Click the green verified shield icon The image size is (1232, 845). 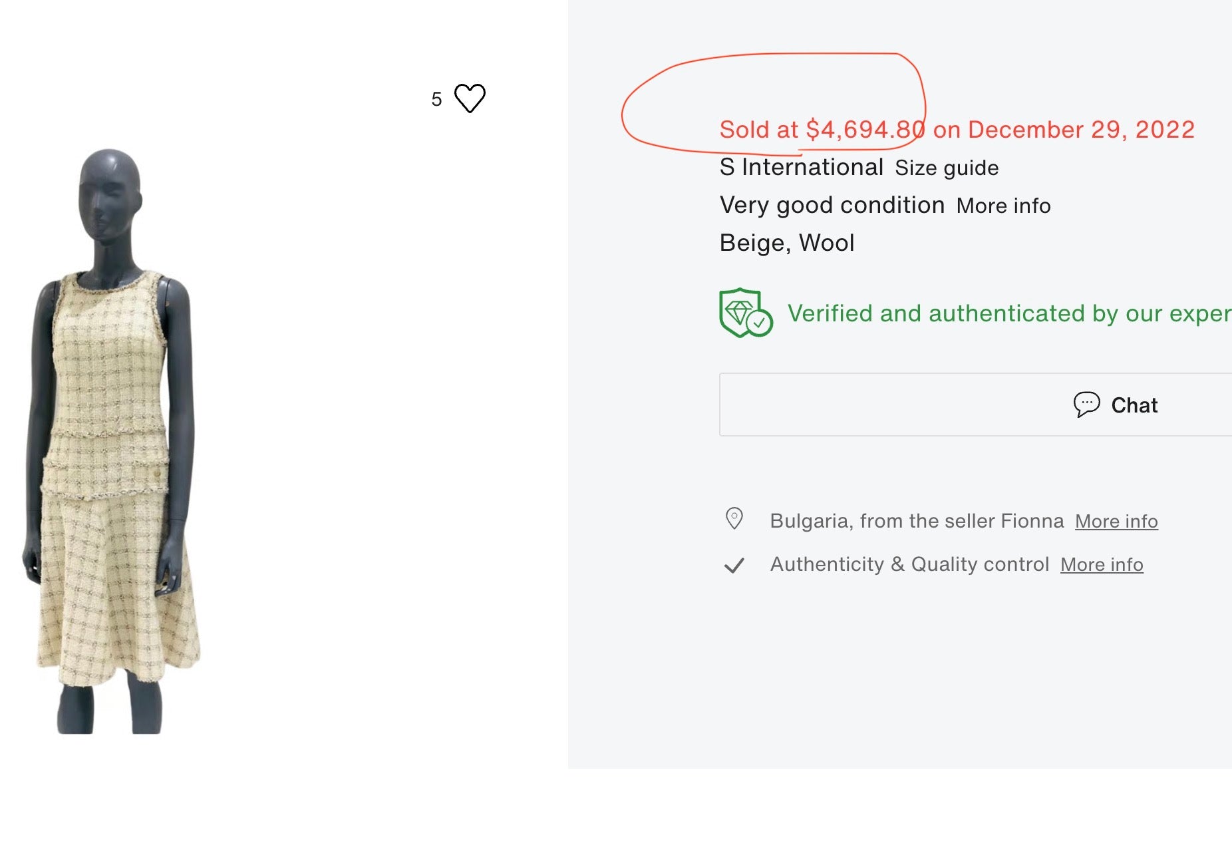click(x=745, y=313)
